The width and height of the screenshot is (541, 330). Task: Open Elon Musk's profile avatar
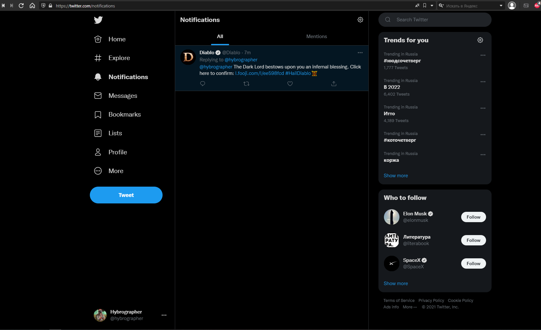pos(392,217)
